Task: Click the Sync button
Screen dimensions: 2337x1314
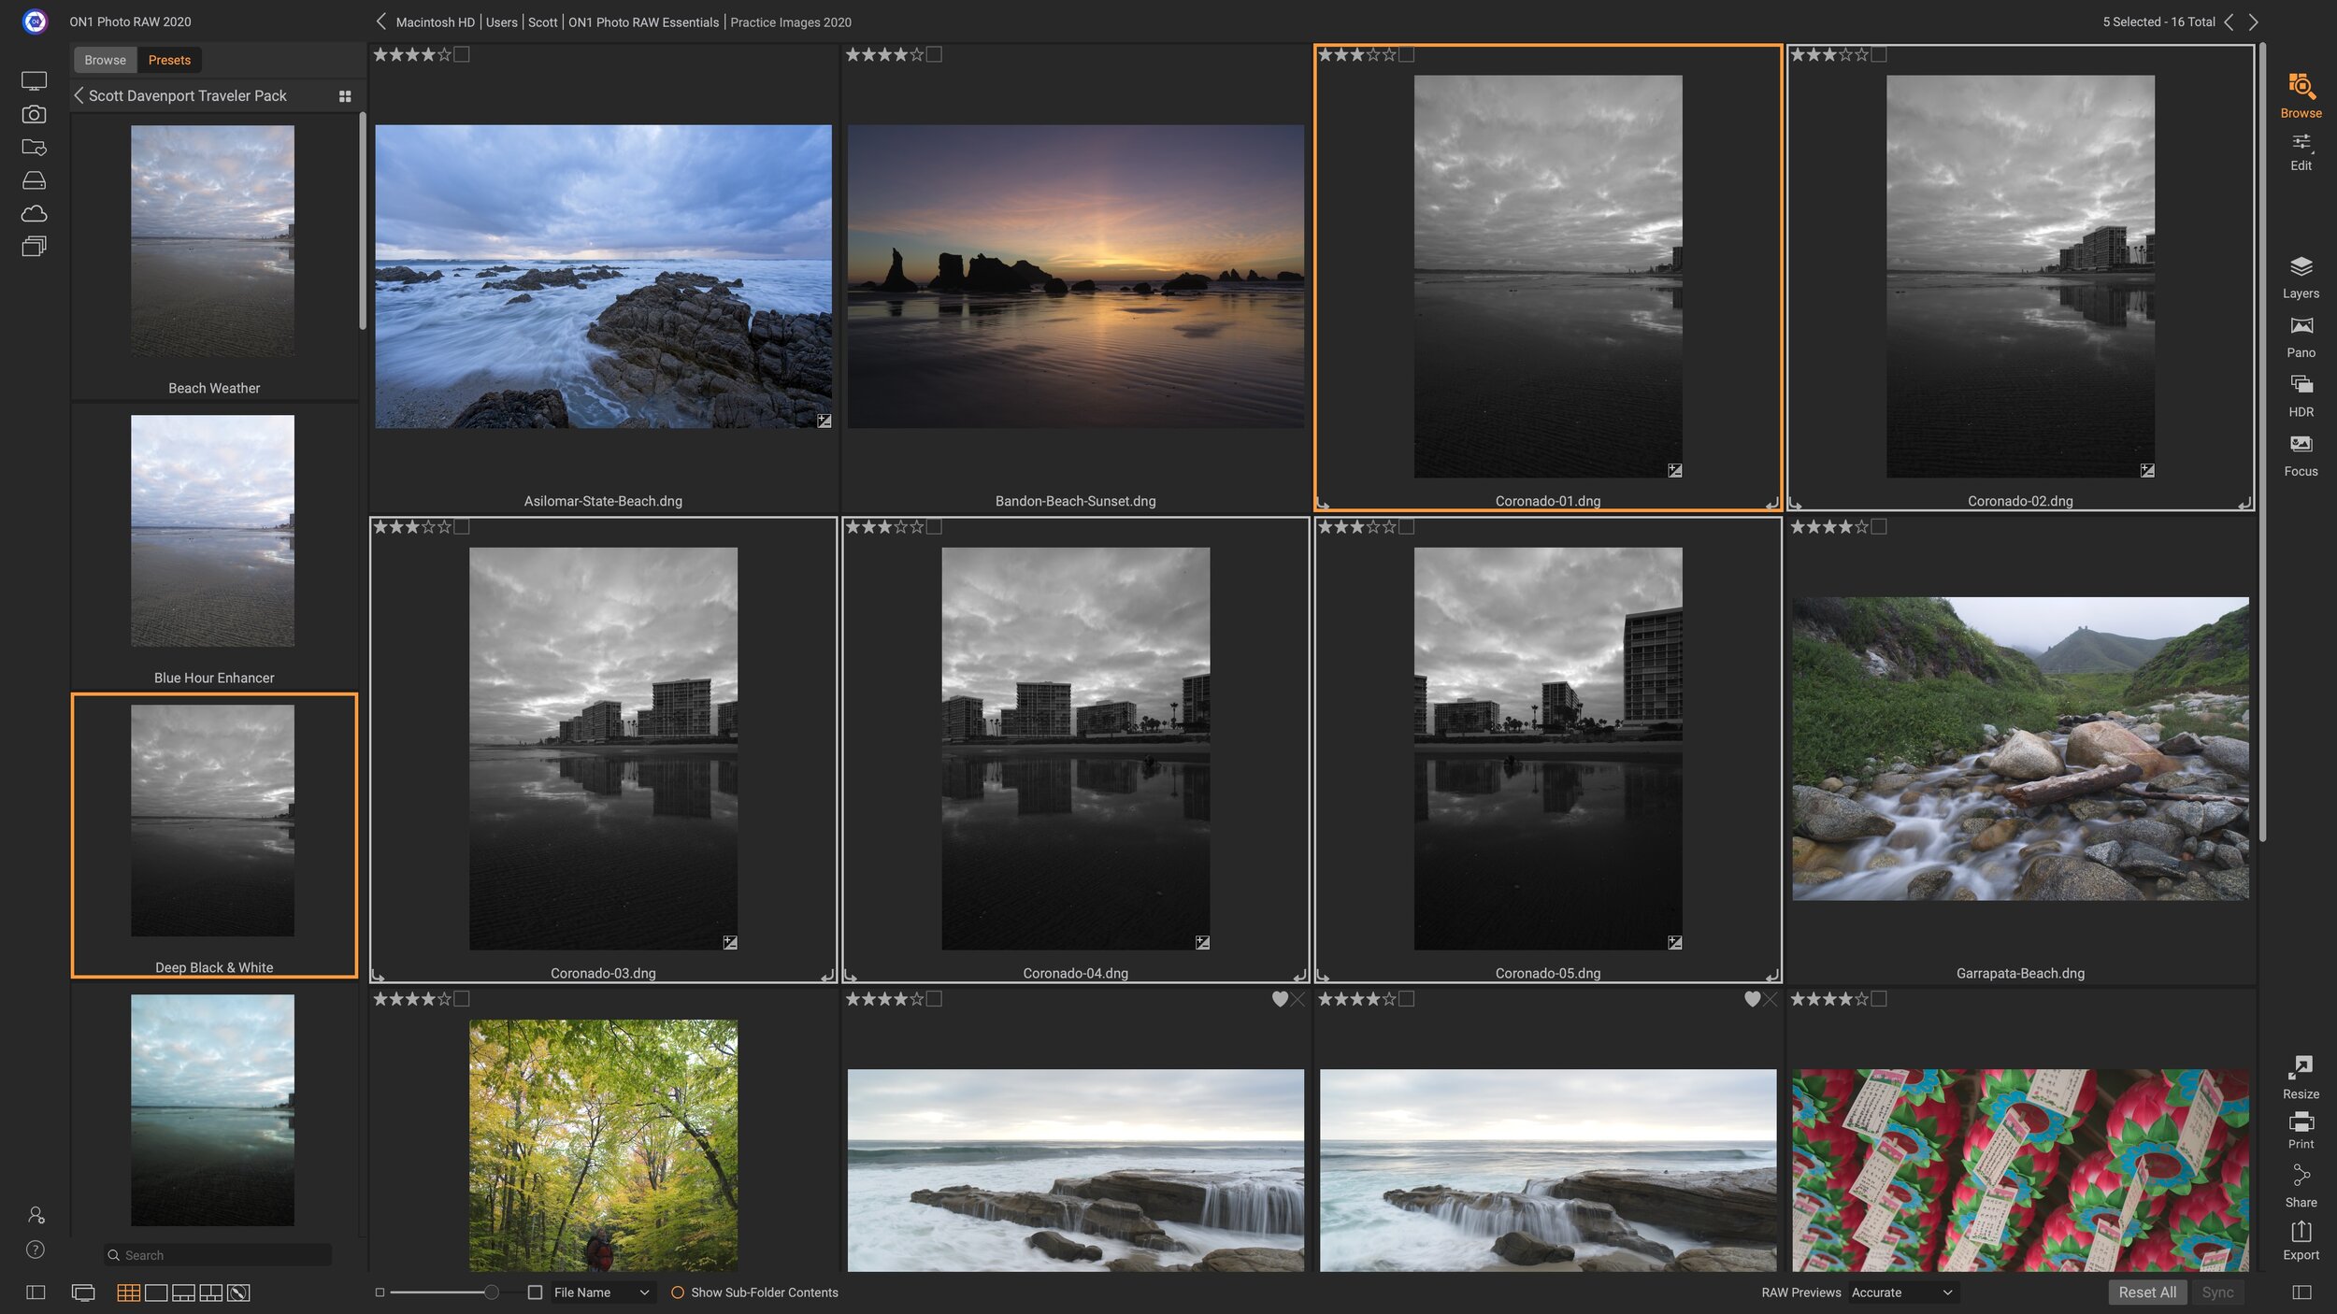Action: pos(2217,1293)
